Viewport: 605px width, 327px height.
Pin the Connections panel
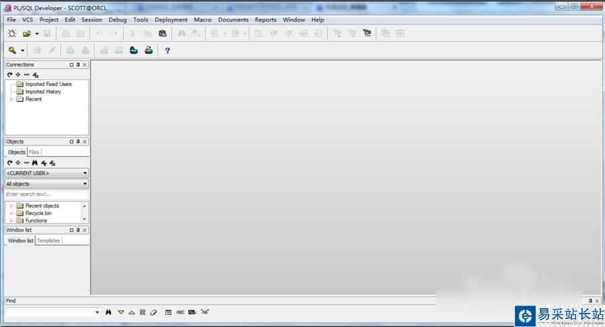click(x=78, y=65)
